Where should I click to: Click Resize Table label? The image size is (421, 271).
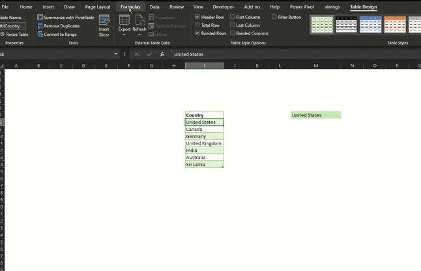pyautogui.click(x=17, y=35)
